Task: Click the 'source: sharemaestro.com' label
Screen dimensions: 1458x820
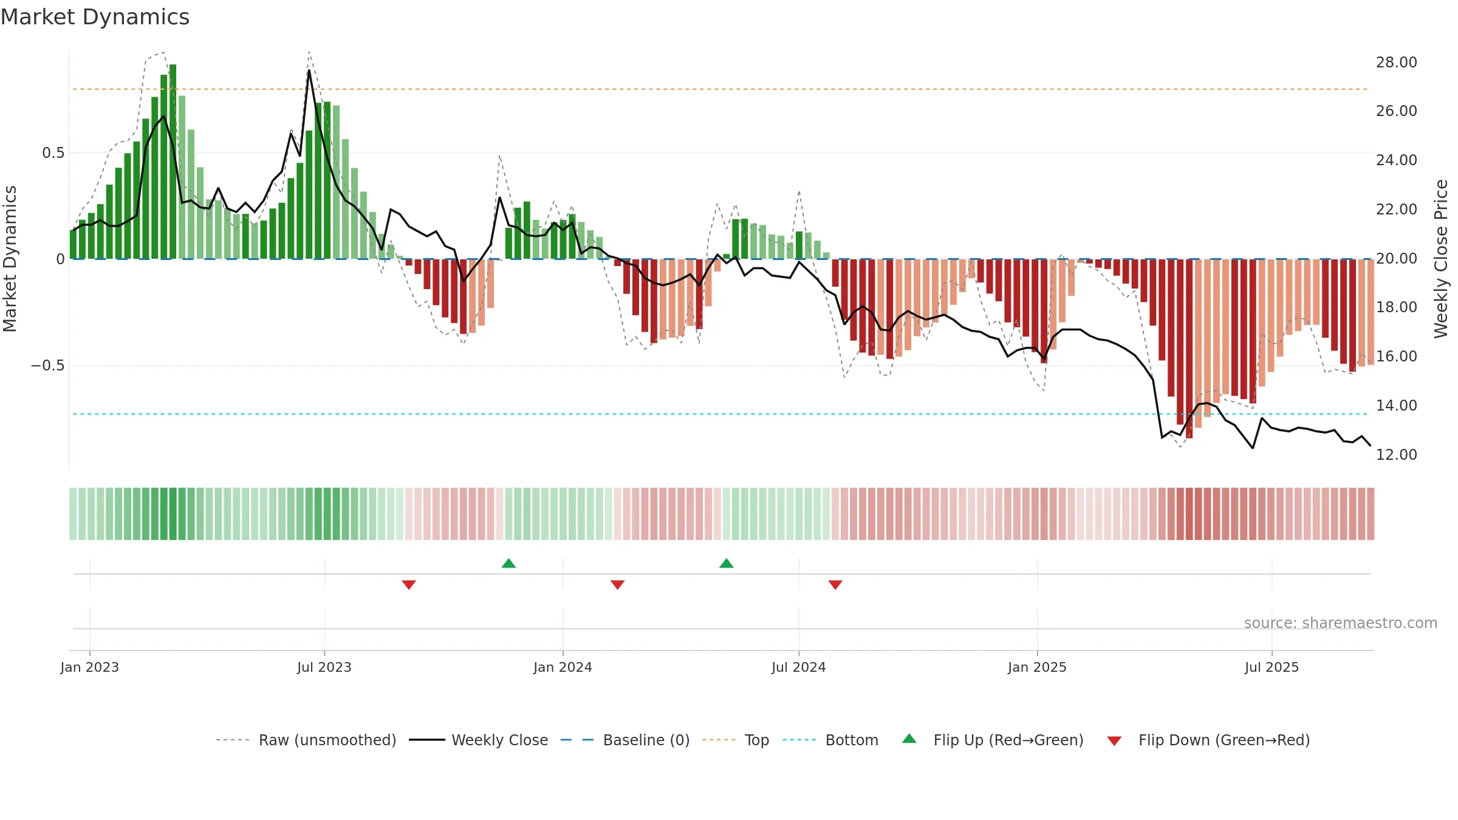Action: point(1341,623)
